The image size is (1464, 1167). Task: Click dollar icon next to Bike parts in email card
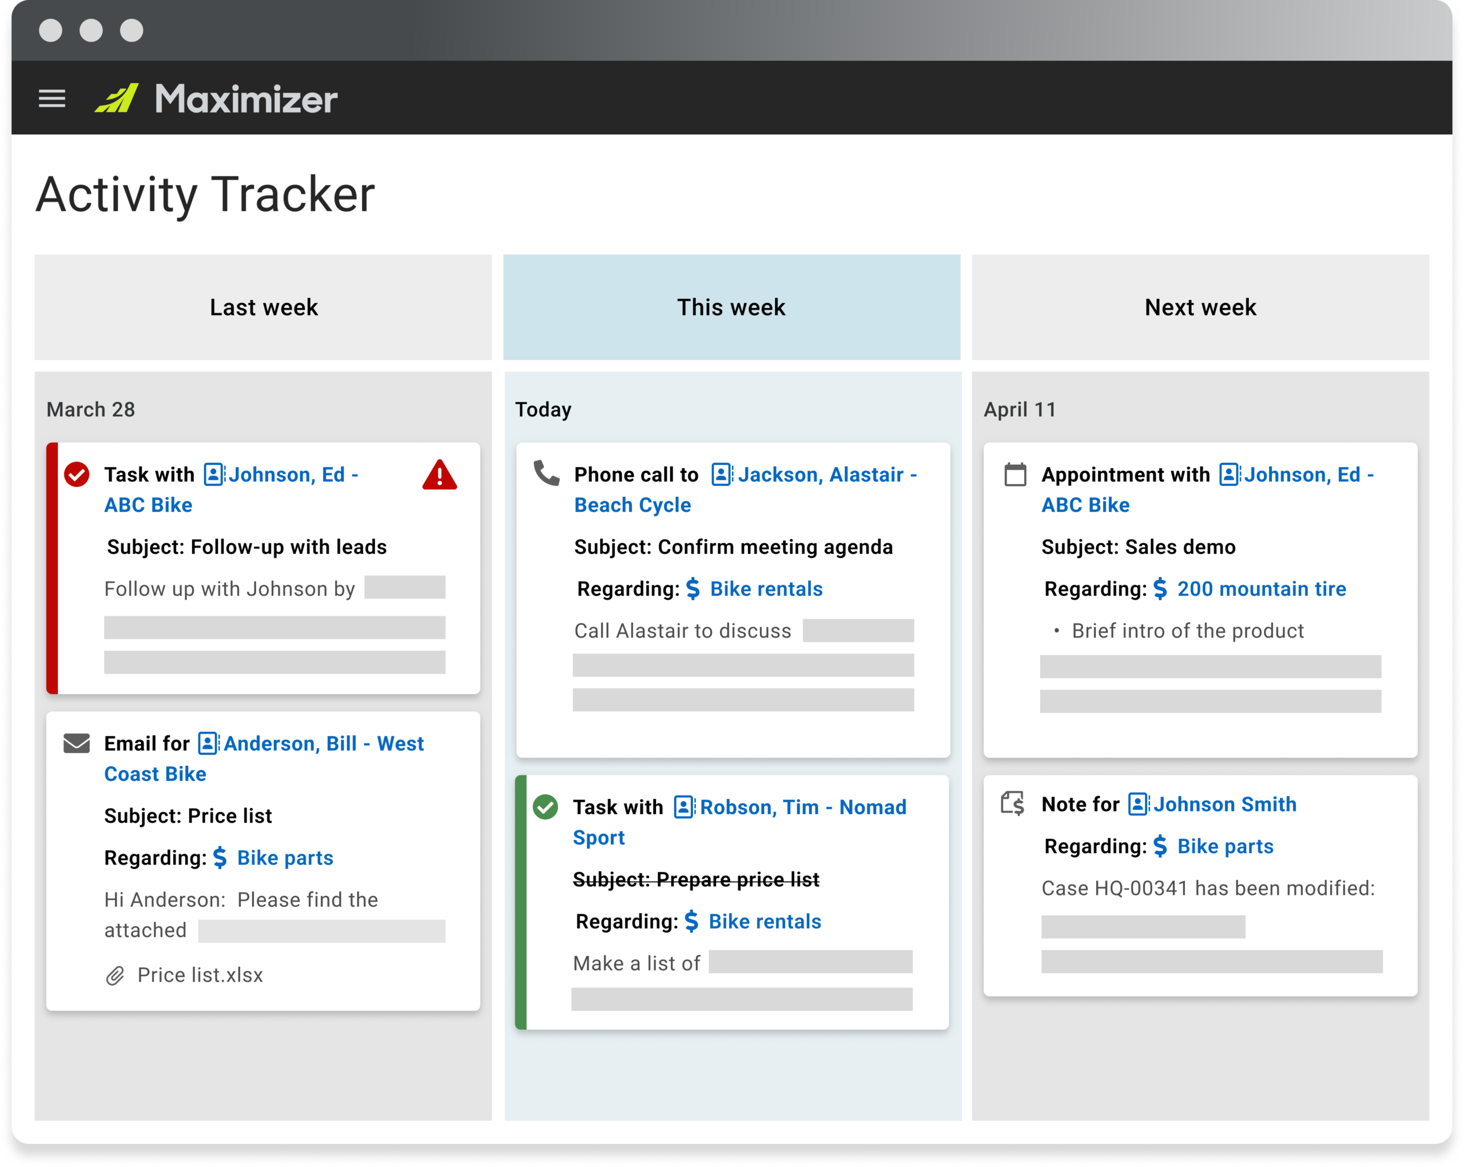coord(220,858)
